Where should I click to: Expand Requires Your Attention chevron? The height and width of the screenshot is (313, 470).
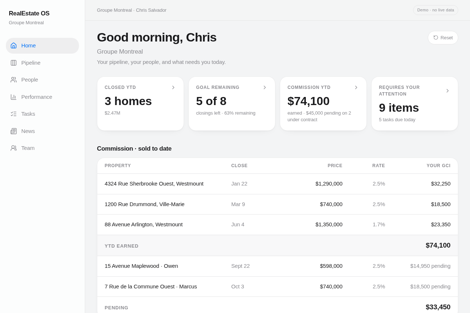[x=448, y=91]
